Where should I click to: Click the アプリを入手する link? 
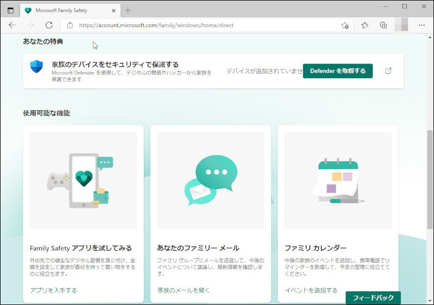tap(53, 290)
